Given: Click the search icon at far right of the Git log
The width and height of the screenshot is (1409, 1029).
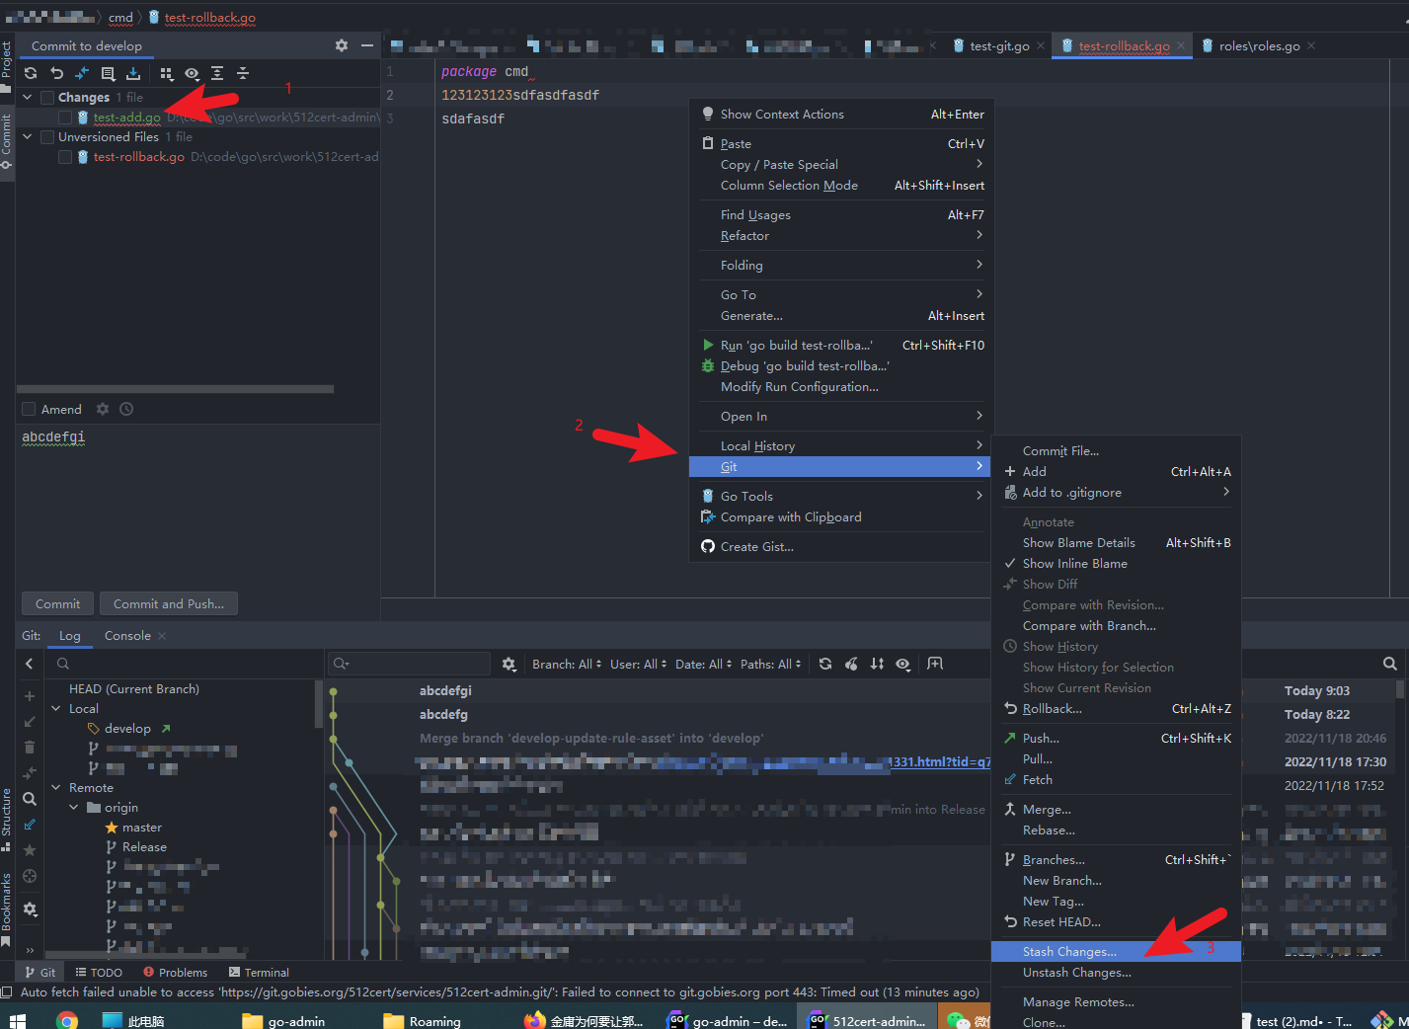Looking at the screenshot, I should point(1390,664).
